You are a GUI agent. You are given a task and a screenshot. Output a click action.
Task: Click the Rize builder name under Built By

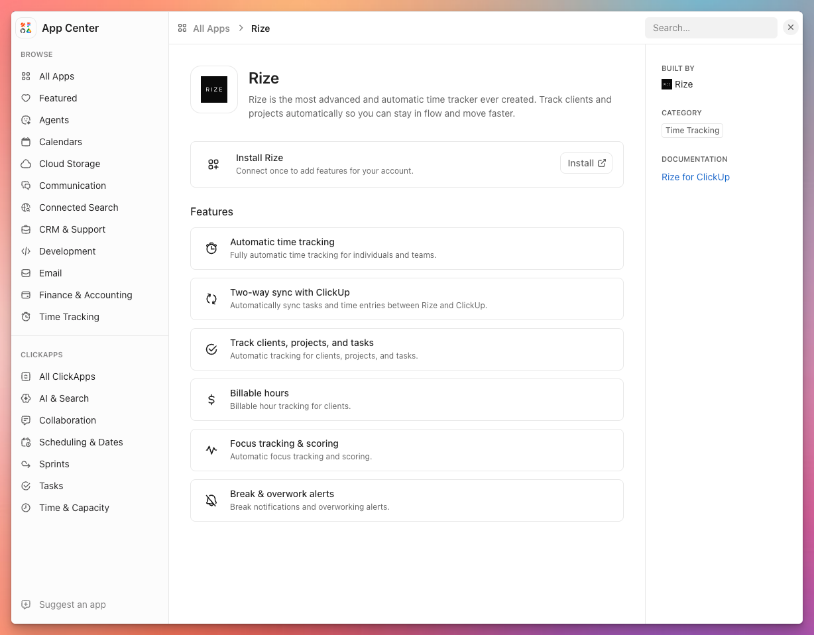683,84
